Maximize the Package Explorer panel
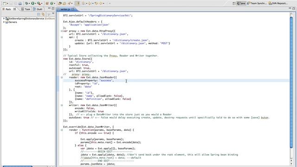297x167 pixels. (x=53, y=8)
